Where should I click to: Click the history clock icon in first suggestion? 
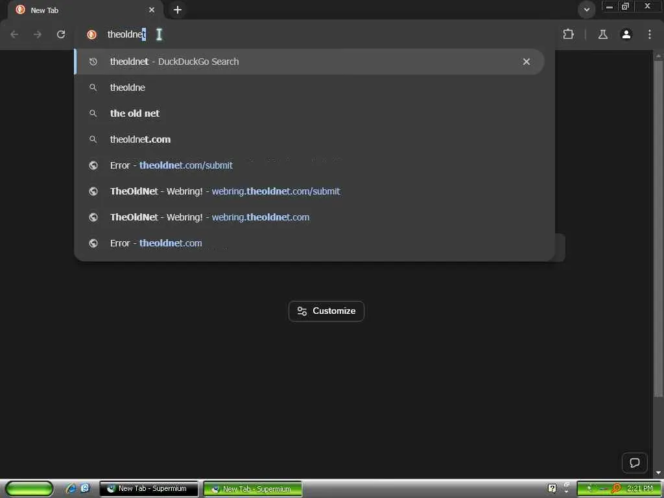93,62
